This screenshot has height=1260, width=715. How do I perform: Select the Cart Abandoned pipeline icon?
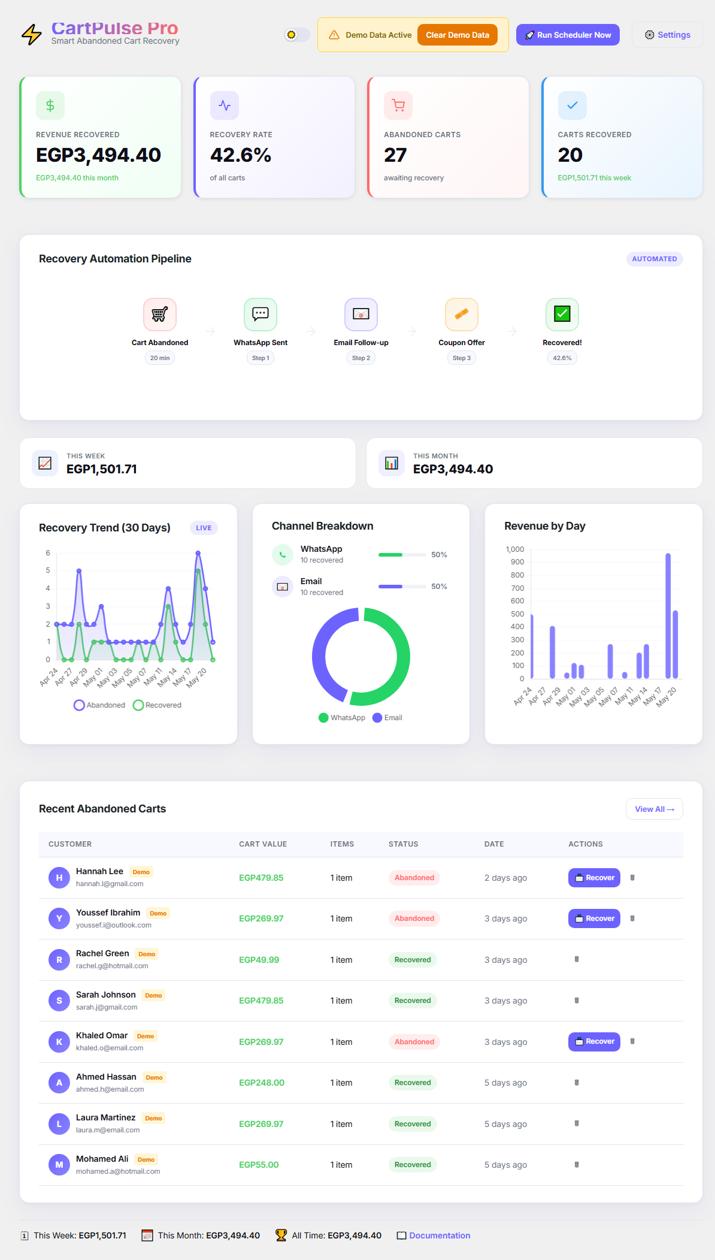(x=160, y=314)
